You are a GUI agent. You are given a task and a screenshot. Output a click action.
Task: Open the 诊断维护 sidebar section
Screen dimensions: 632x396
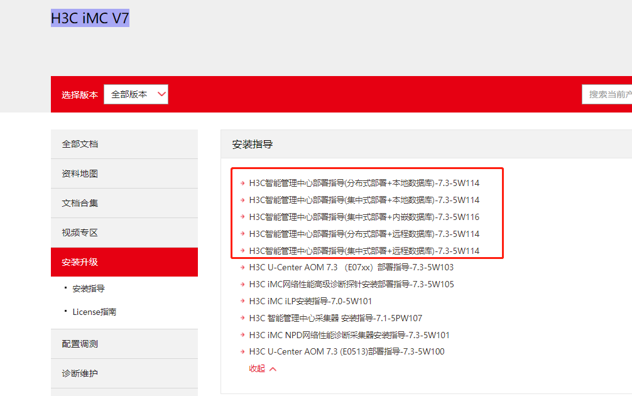coord(124,373)
